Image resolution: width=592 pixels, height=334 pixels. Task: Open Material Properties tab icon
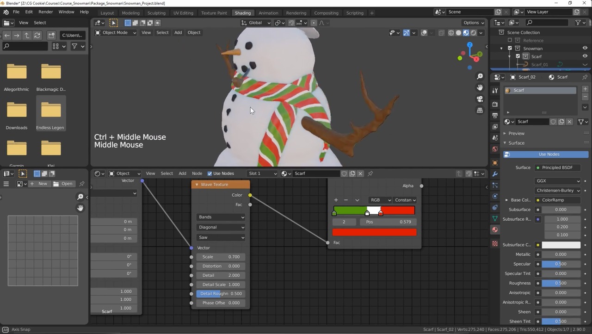click(x=495, y=230)
